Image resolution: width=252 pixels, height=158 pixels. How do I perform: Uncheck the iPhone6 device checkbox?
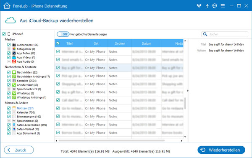(x=4, y=34)
